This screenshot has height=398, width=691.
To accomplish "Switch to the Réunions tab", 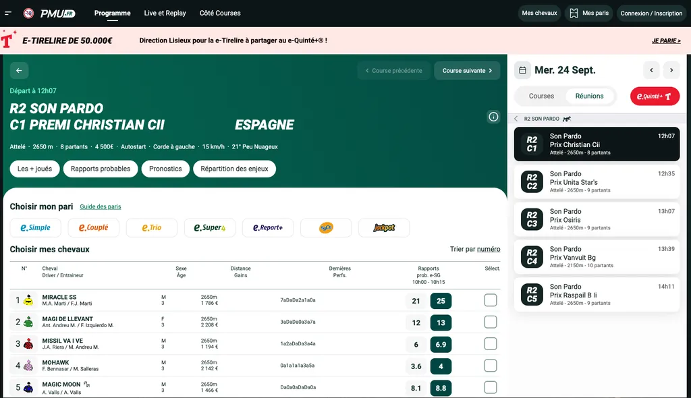I will click(590, 96).
